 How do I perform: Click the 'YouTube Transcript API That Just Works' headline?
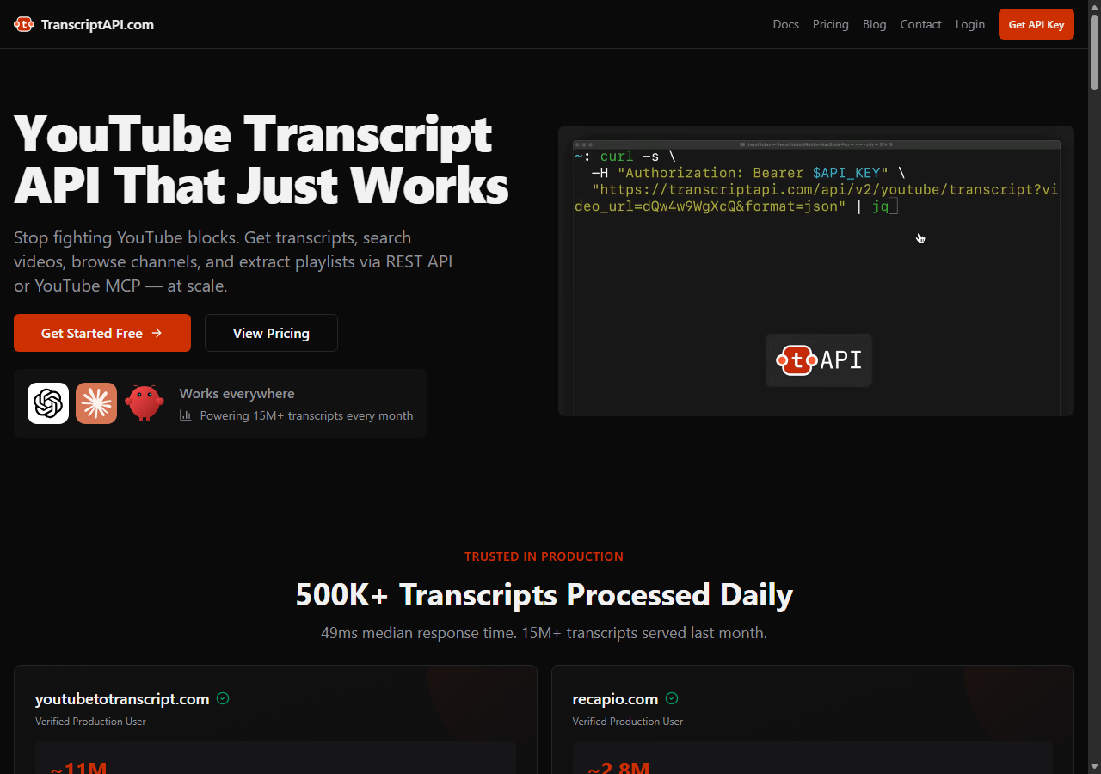261,159
